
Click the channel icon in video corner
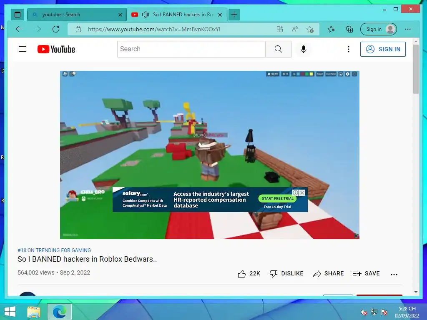[356, 236]
